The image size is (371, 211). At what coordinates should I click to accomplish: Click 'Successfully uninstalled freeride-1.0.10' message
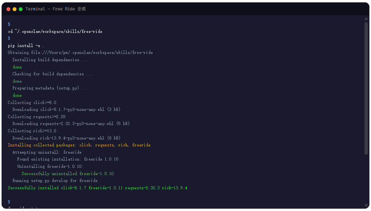pyautogui.click(x=68, y=174)
